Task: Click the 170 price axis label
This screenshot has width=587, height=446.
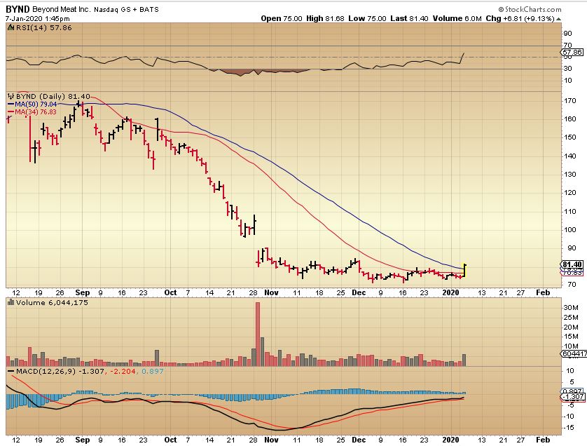Action: point(569,101)
